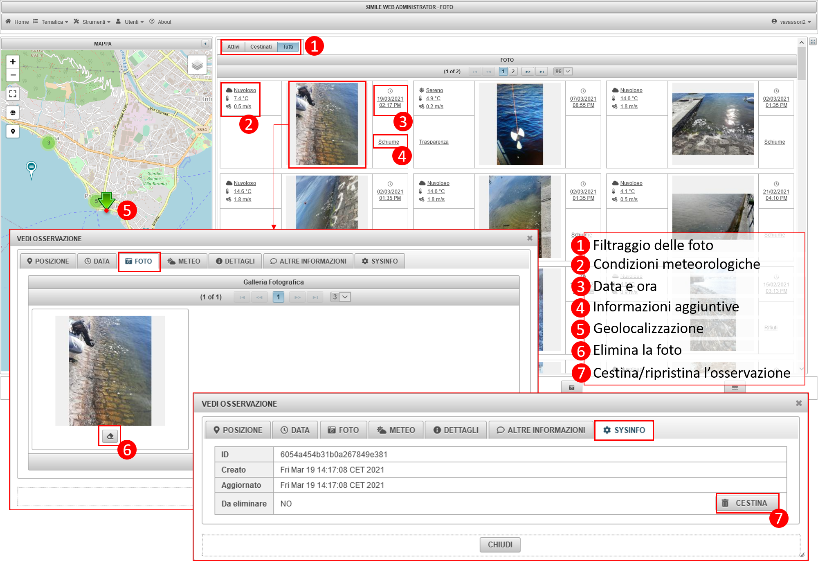
Task: Switch to POSIZIONE tab in first dialog
Action: [x=48, y=261]
